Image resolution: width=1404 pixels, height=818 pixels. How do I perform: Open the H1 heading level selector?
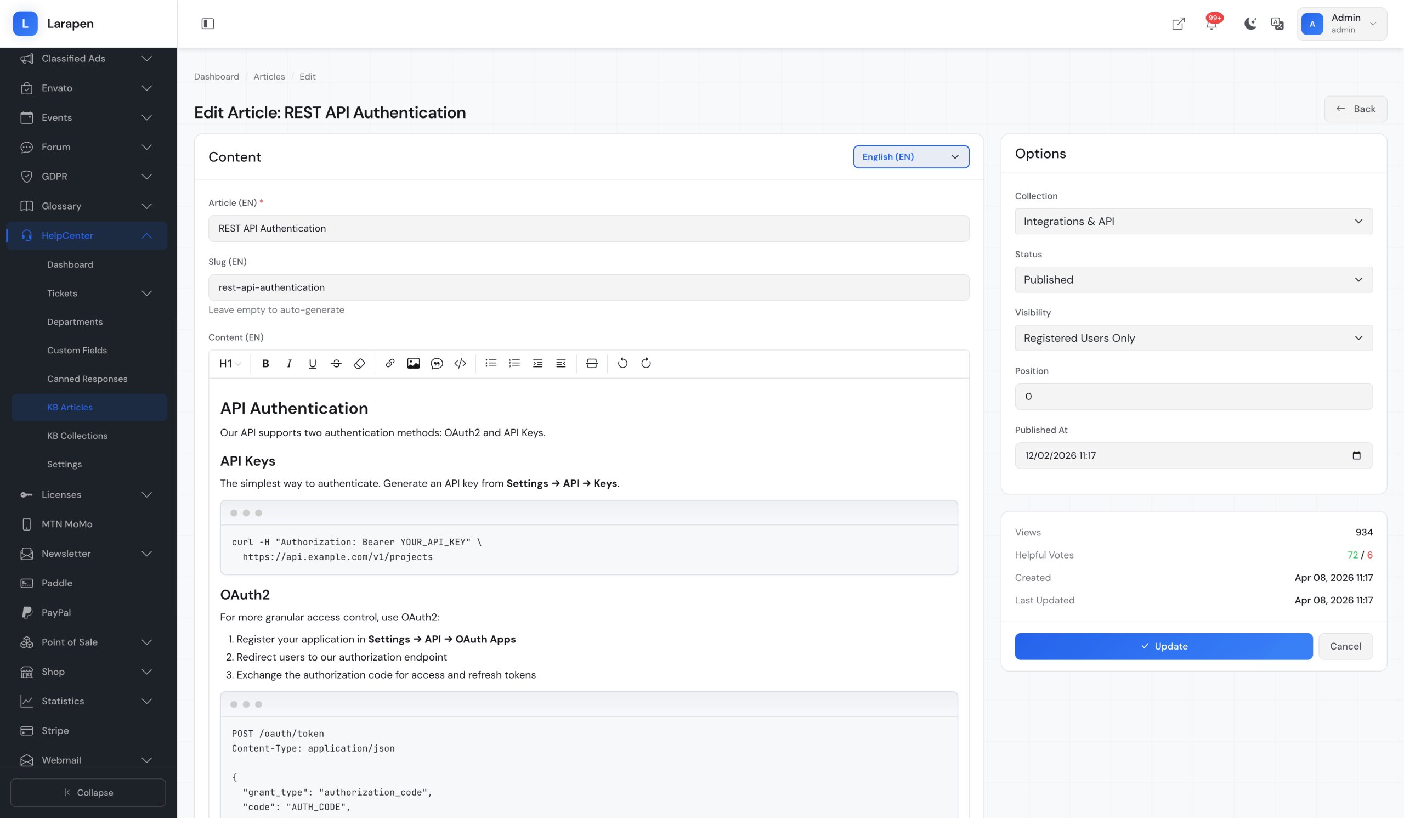click(x=230, y=363)
